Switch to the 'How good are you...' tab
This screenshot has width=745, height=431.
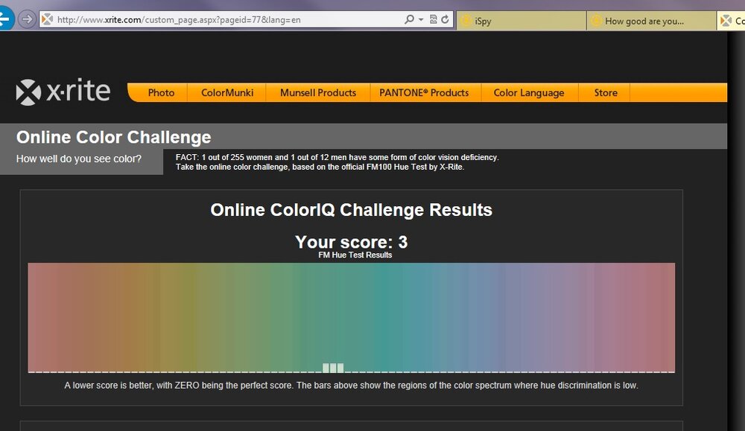(x=651, y=21)
